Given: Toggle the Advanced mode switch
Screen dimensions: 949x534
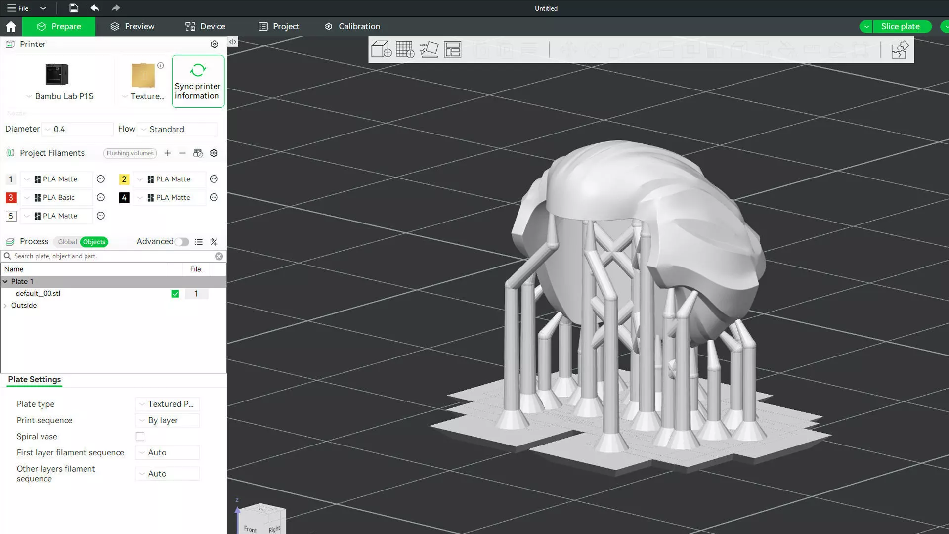Looking at the screenshot, I should tap(181, 242).
